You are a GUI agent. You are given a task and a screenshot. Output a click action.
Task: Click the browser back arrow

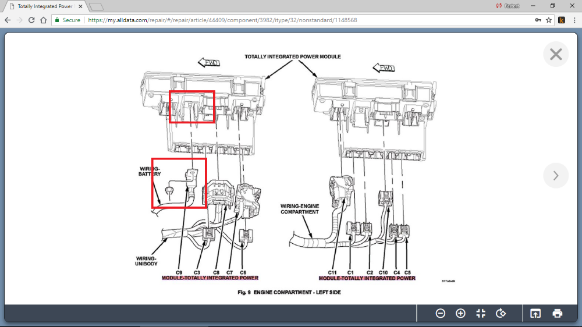pos(8,20)
